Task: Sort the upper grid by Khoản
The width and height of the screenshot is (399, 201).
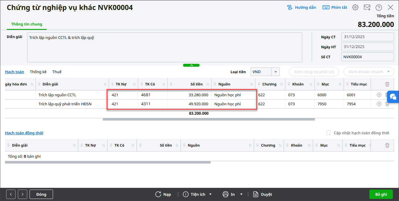Action: click(310, 84)
